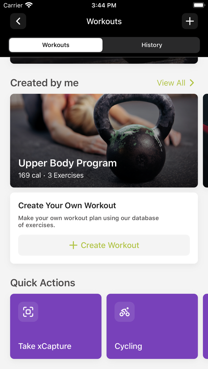208x369 pixels.
Task: Open the Upper Body Program workout card
Action: pyautogui.click(x=104, y=141)
